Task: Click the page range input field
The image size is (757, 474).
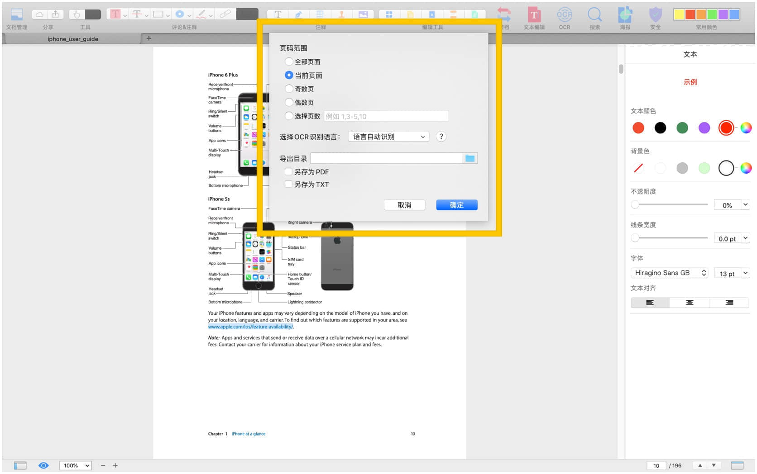Action: (386, 116)
